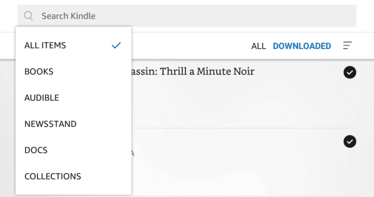Click blank toolbar area left of ALL tab
Image resolution: width=374 pixels, height=197 pixels.
coord(191,46)
